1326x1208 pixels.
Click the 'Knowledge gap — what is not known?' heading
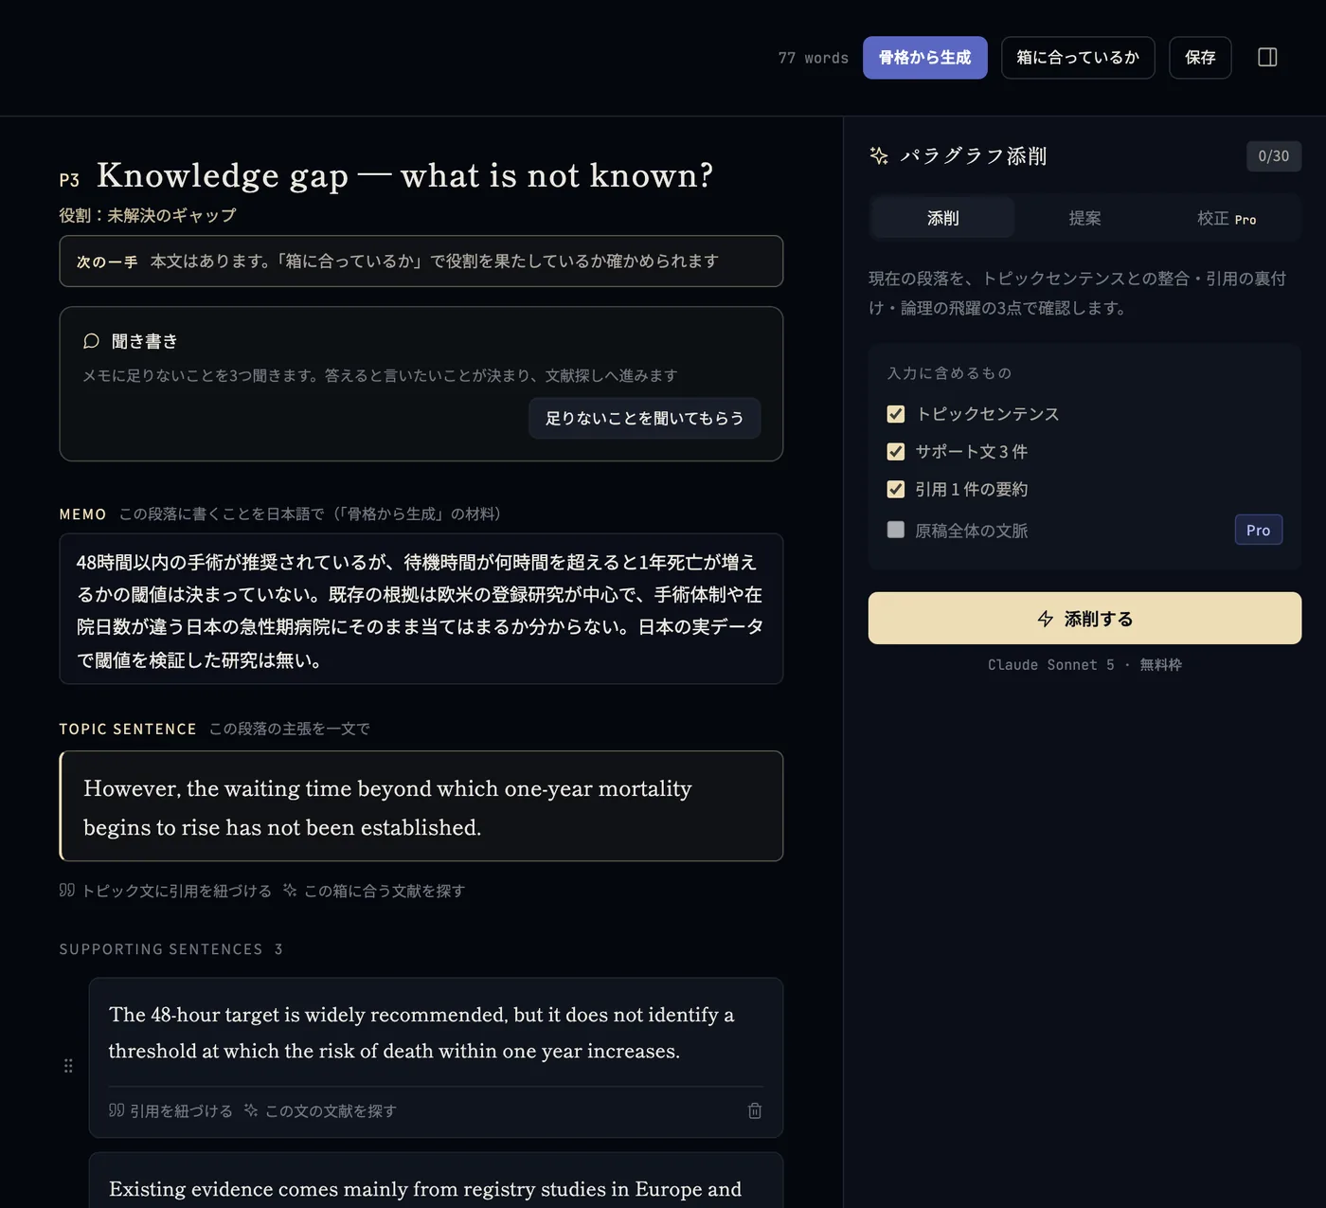tap(404, 175)
